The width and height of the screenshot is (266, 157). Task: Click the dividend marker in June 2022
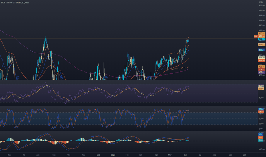coord(18,78)
